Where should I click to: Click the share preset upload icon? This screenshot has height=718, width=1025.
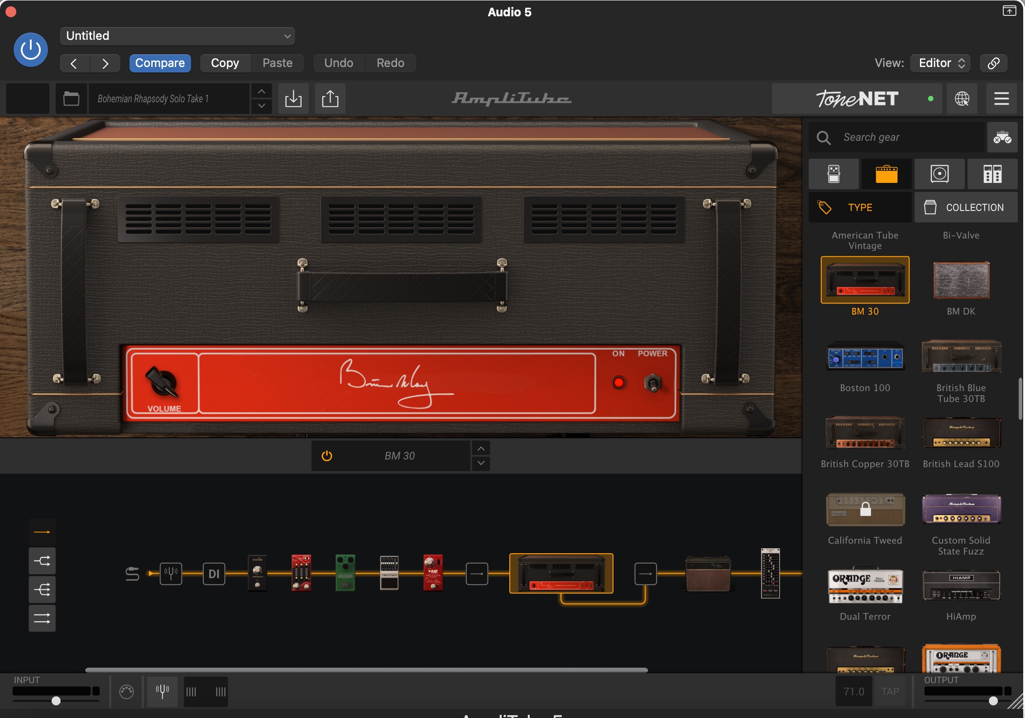coord(330,99)
